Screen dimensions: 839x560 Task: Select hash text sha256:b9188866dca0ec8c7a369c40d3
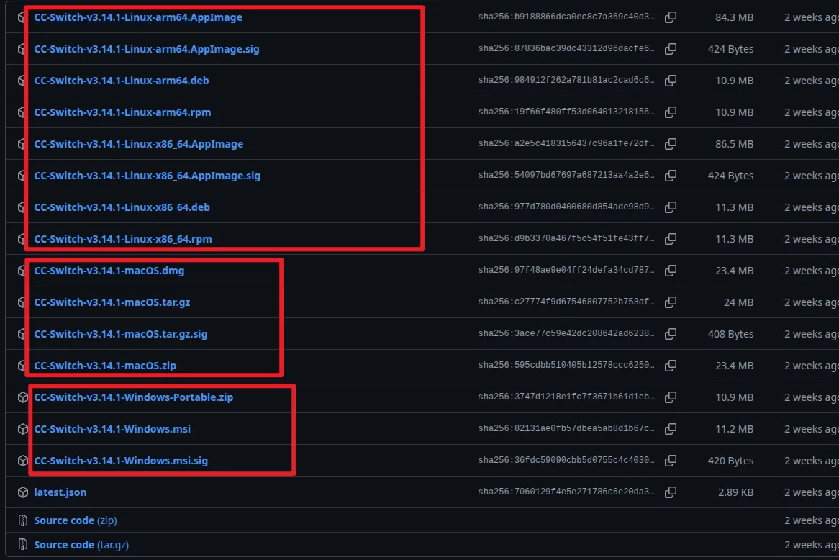pyautogui.click(x=566, y=17)
